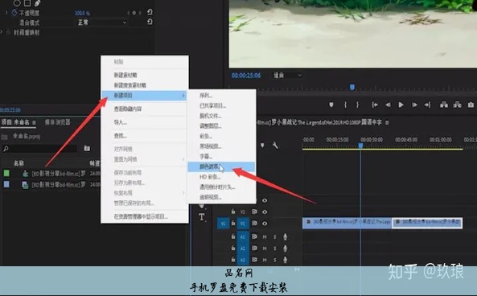Toggle opacity animation stopwatch
This screenshot has width=477, height=296.
click(x=14, y=13)
